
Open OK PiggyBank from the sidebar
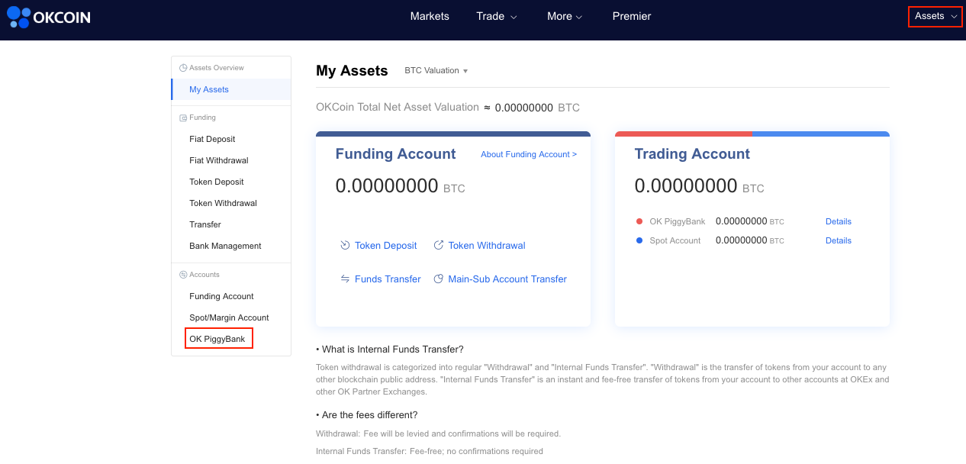219,338
